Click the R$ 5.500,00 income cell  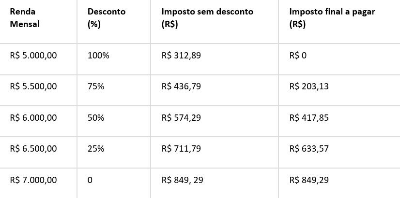[x=33, y=86]
